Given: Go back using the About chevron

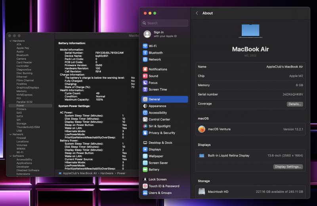Looking at the screenshot, I should point(197,13).
